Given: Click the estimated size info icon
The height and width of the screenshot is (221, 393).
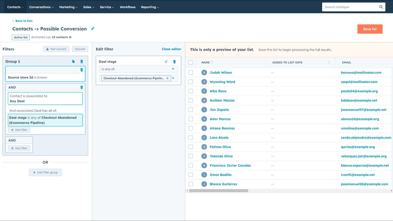Looking at the screenshot, I should pyautogui.click(x=70, y=37).
